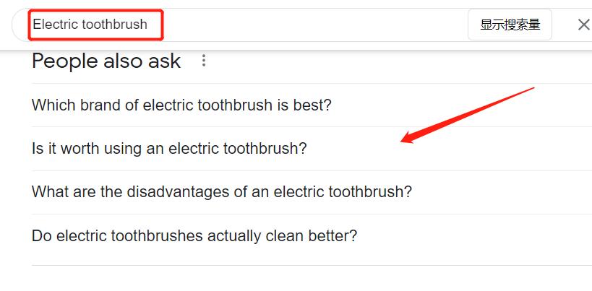This screenshot has width=592, height=291.
Task: Clear the search box with the X icon
Action: point(583,25)
